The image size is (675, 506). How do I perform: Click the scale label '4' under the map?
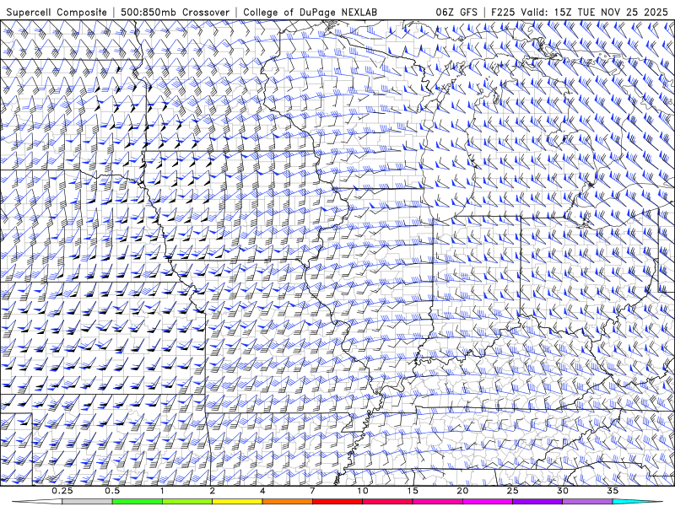tap(262, 491)
